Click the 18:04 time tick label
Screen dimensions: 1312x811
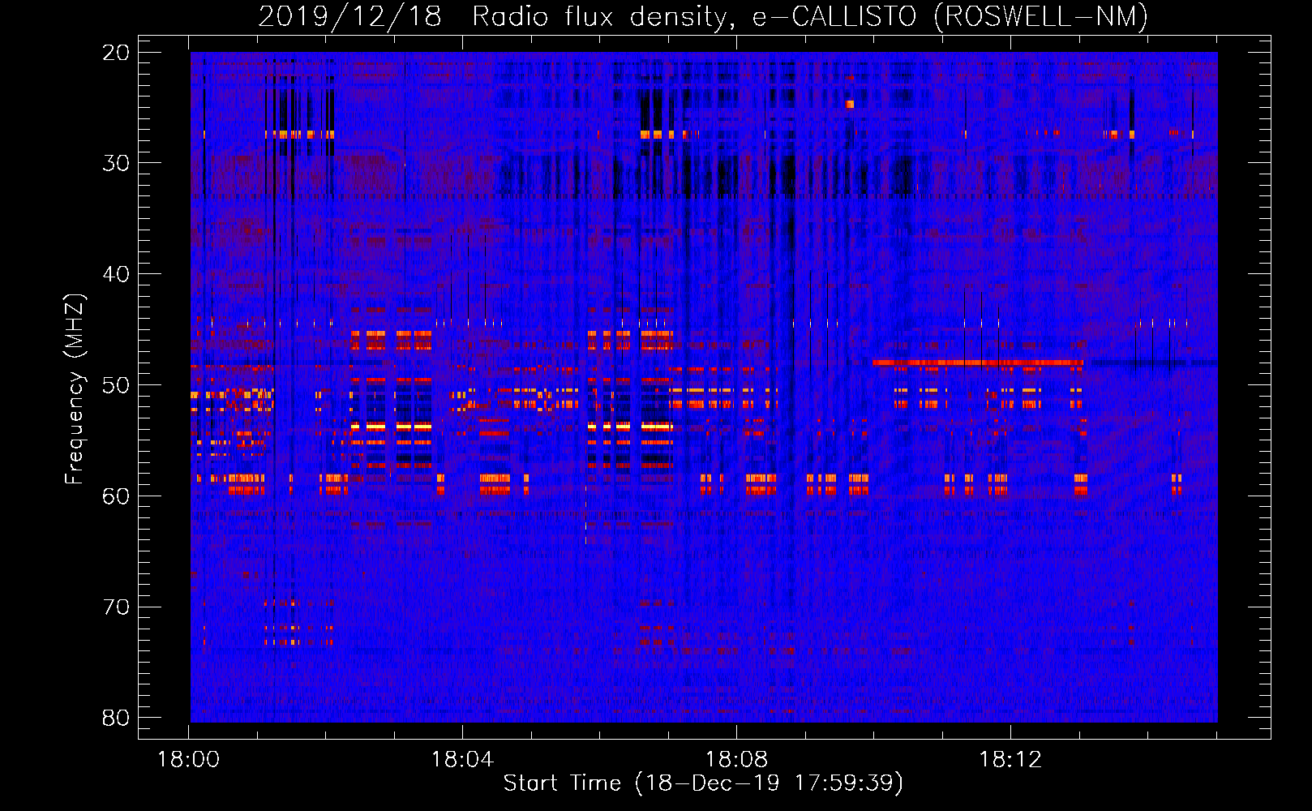(463, 760)
